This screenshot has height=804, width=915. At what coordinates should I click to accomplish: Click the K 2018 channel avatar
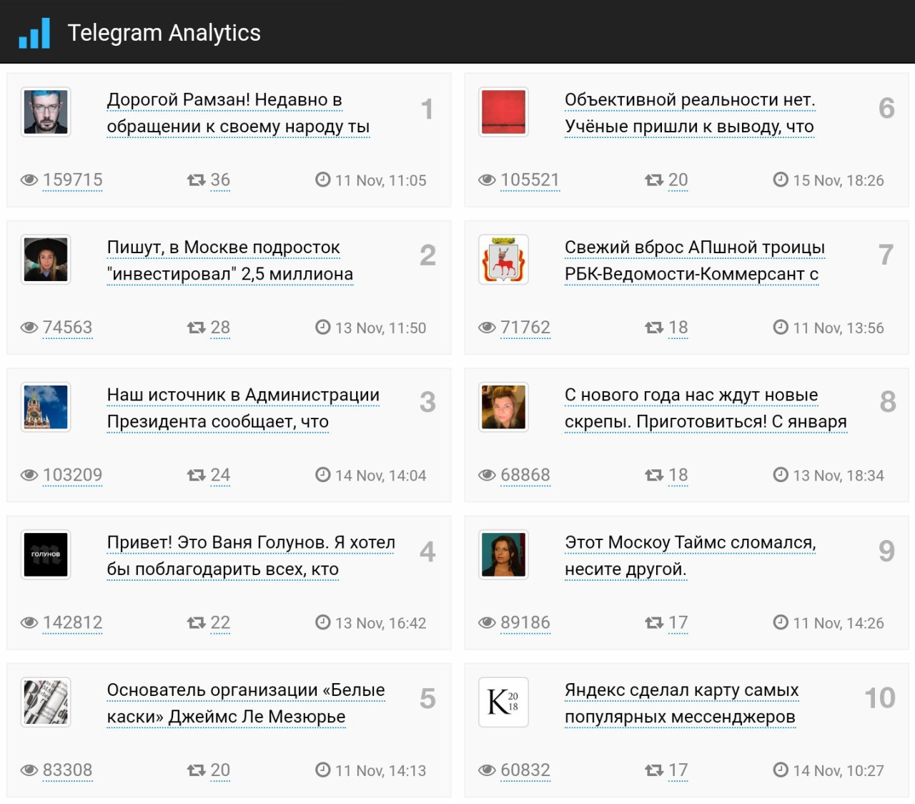503,702
